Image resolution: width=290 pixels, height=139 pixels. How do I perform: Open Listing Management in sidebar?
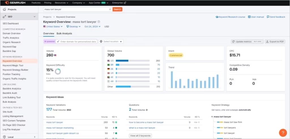[x=13, y=116]
